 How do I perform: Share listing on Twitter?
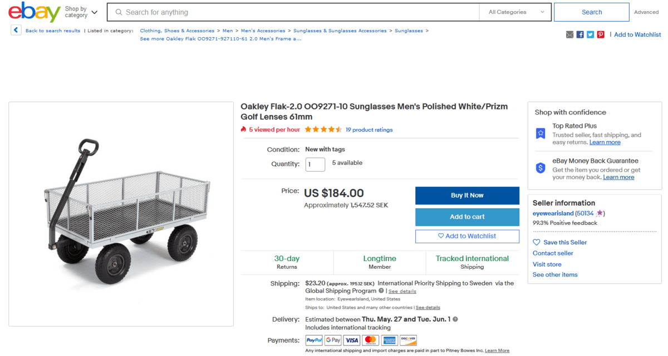tap(590, 34)
